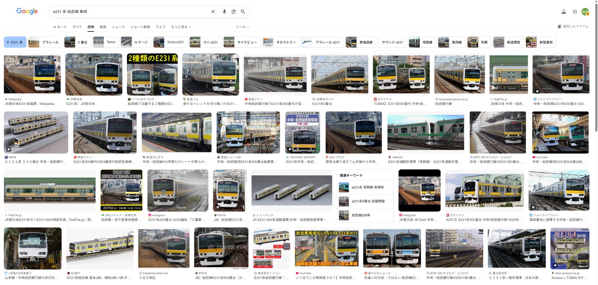Open the トミーテック four model cars thumbnail

point(291,191)
